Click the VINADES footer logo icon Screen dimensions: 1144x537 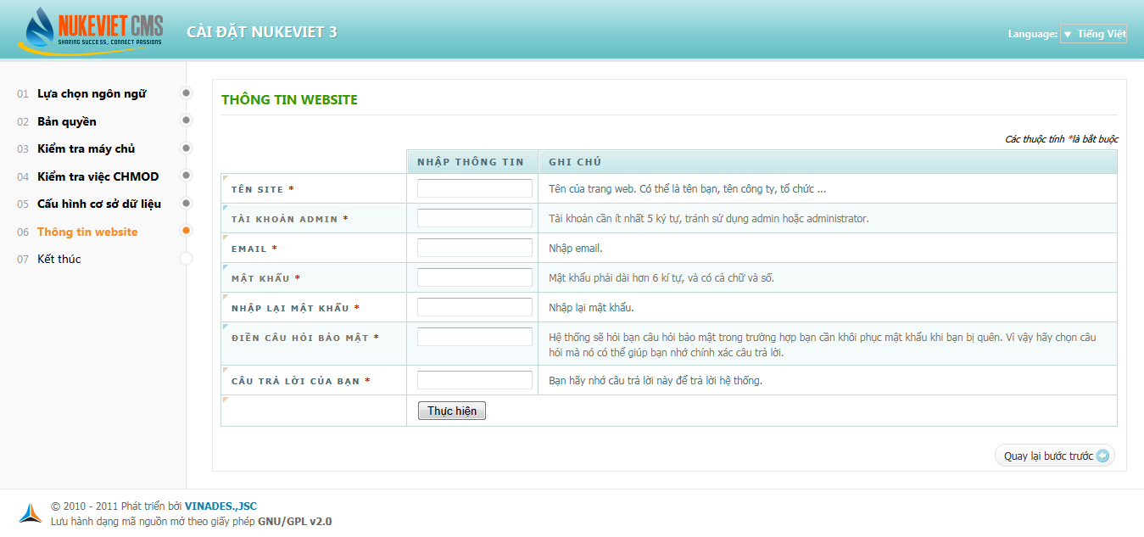point(31,512)
